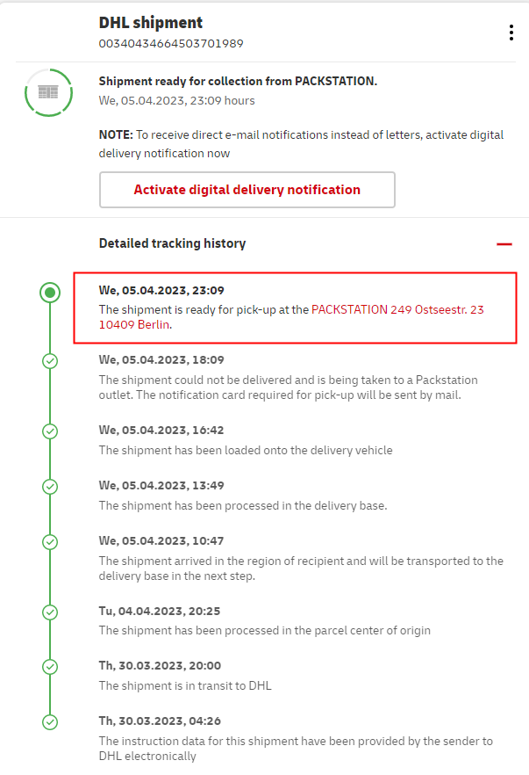Click the Detailed tracking history heading
Image resolution: width=529 pixels, height=775 pixels.
point(172,243)
